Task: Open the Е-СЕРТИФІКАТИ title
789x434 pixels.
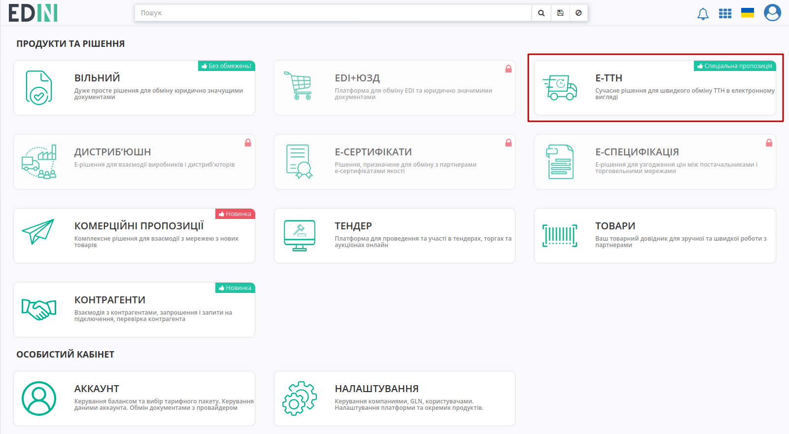Action: point(373,152)
